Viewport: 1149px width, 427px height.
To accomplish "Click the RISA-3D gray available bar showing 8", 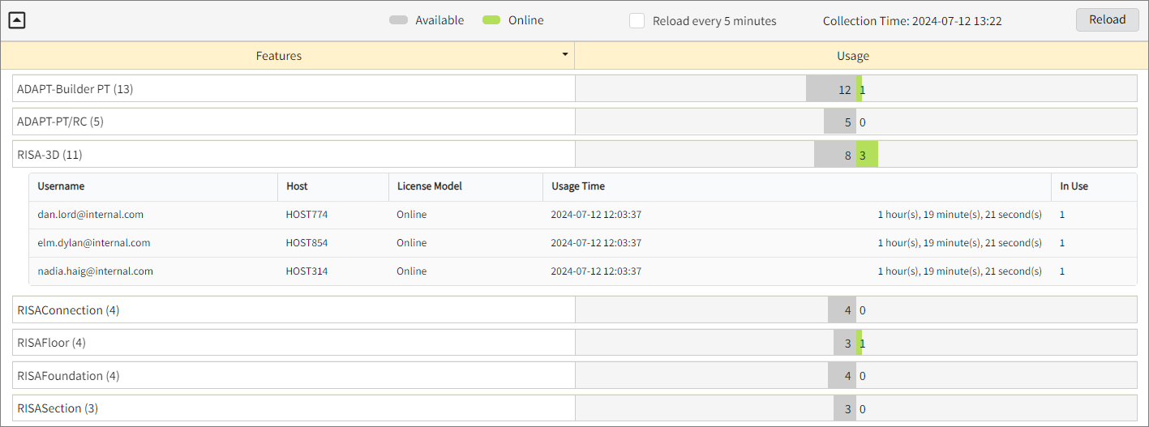I will click(x=835, y=154).
